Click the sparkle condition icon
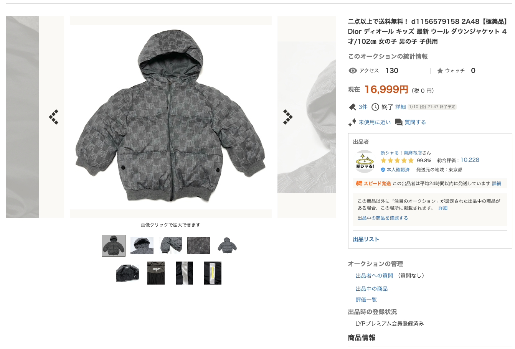Image resolution: width=515 pixels, height=349 pixels. (x=352, y=122)
